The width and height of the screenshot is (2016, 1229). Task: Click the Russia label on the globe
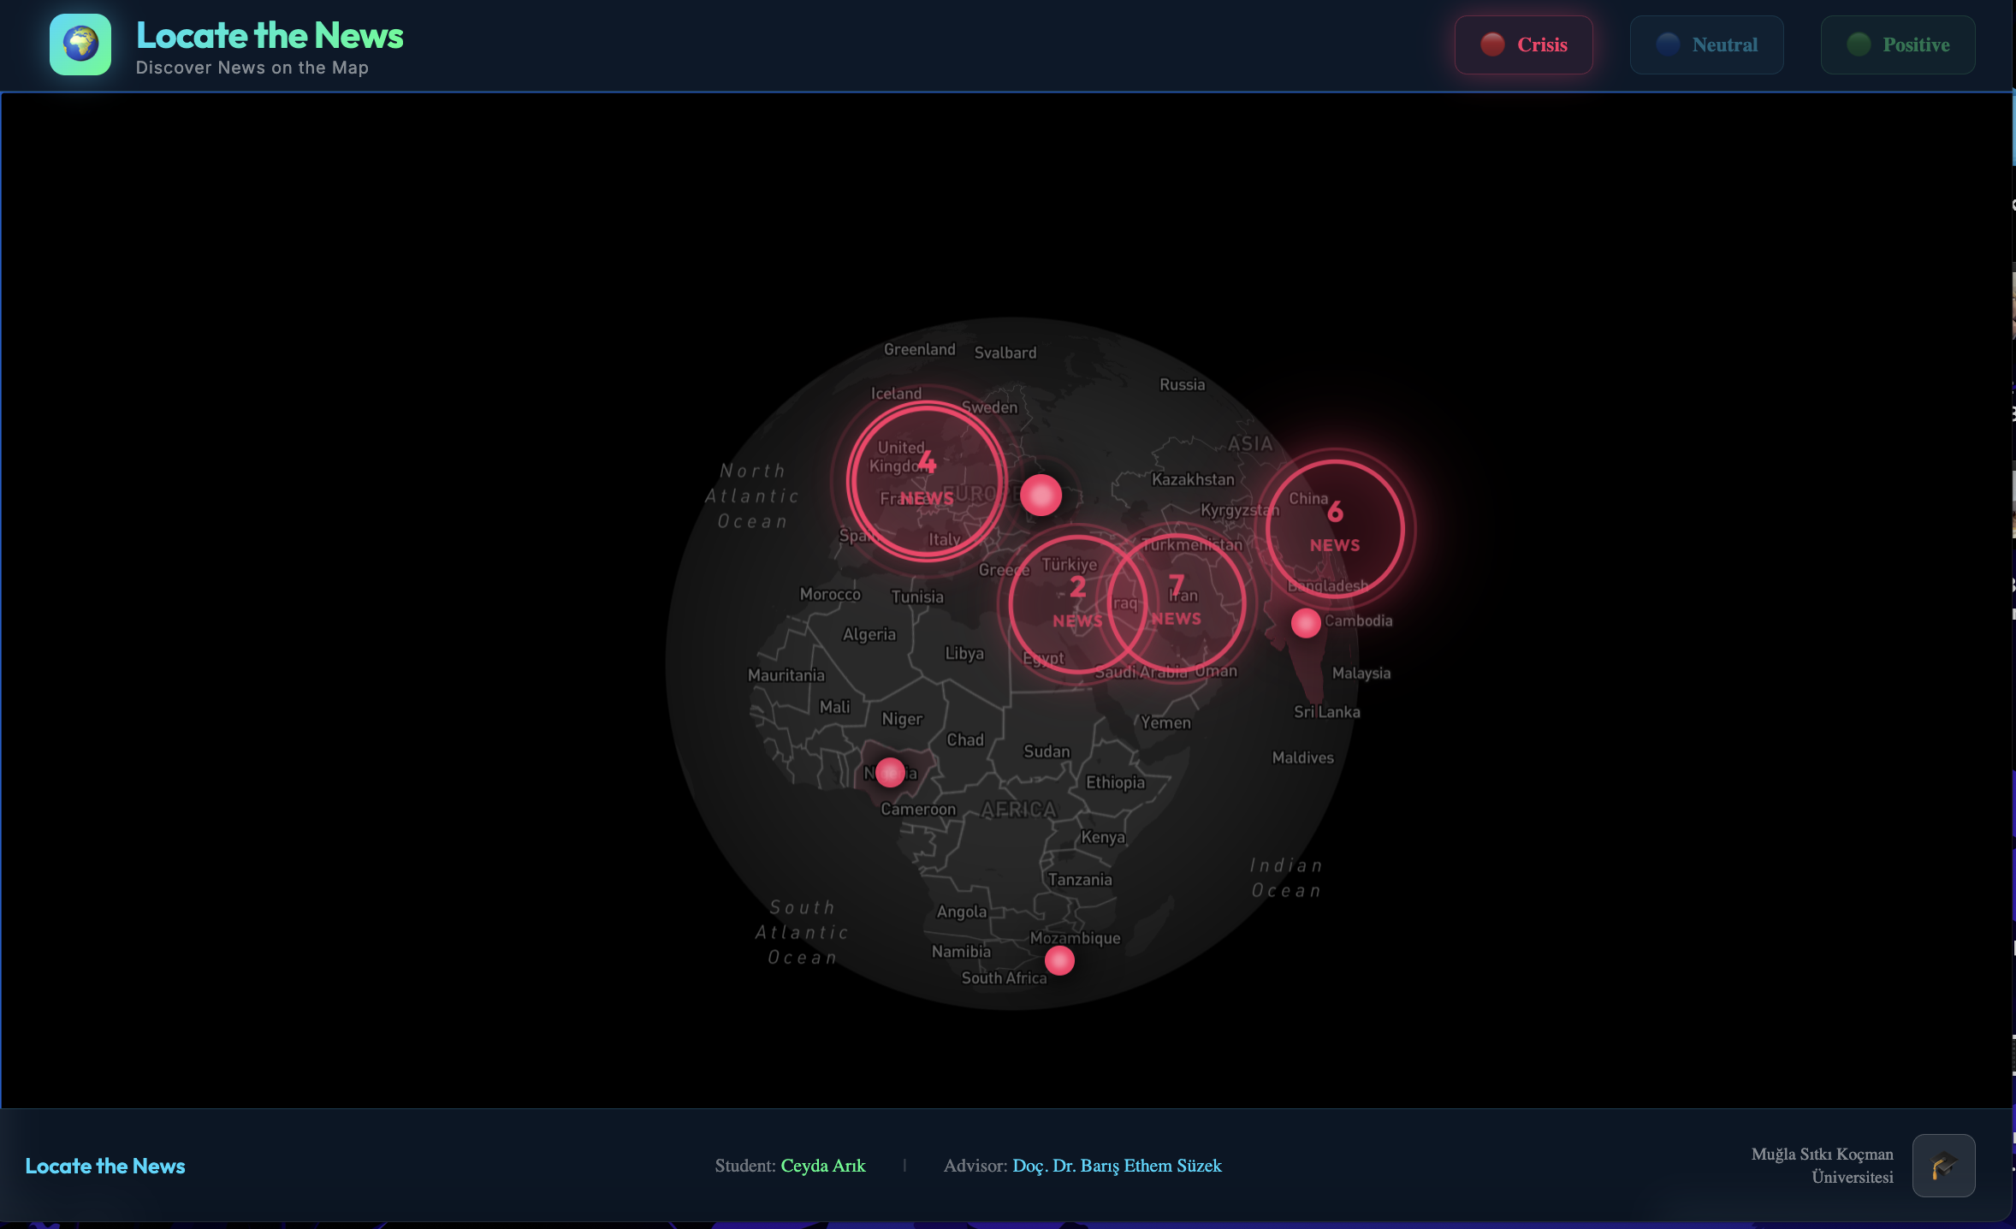coord(1182,384)
